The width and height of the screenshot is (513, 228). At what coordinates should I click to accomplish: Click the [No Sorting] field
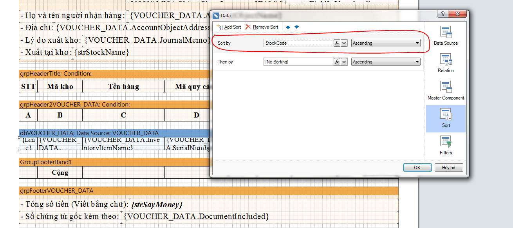298,62
